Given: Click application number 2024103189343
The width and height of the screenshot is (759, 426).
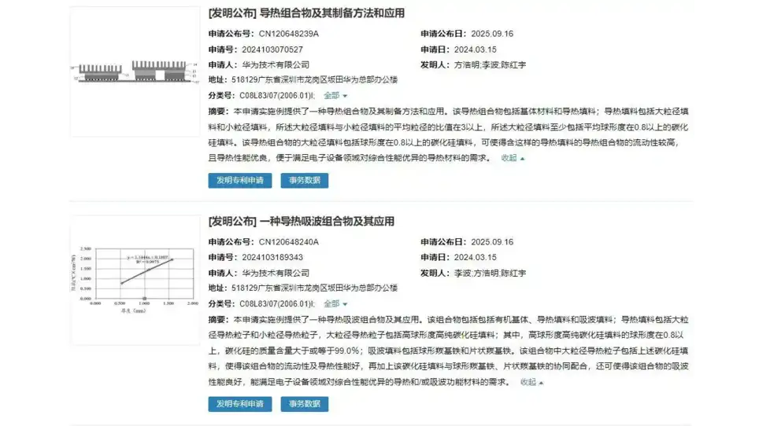Looking at the screenshot, I should click(272, 257).
